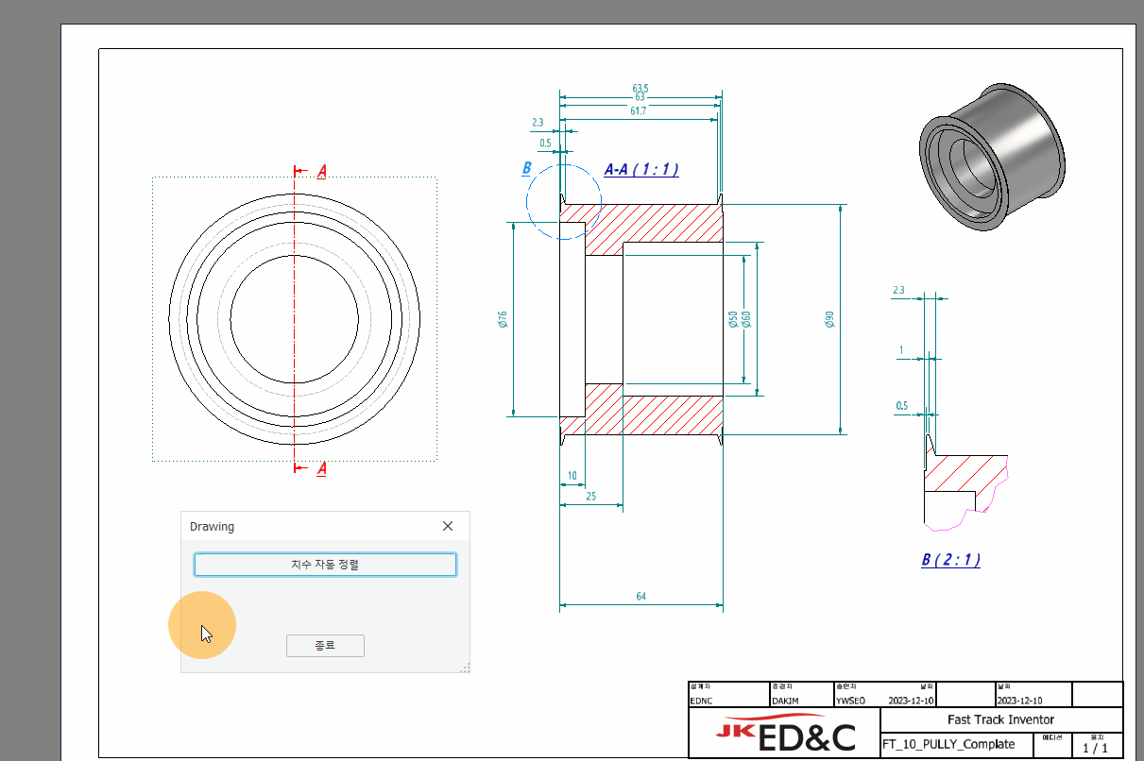Click the 25 depth dimension text
Screen dimensions: 1144x761
coord(590,496)
